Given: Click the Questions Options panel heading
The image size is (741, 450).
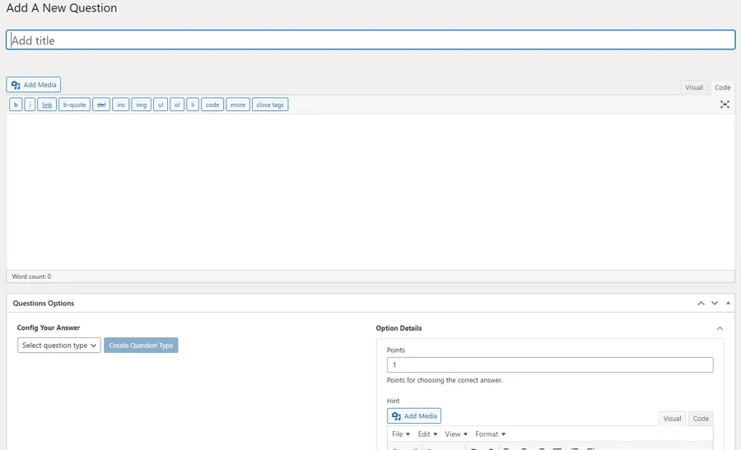Looking at the screenshot, I should pyautogui.click(x=44, y=303).
